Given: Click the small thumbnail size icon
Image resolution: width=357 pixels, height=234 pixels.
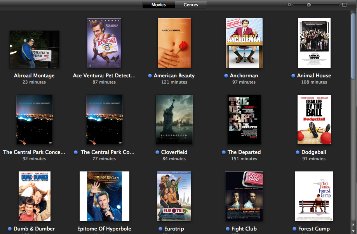Looking at the screenshot, I should tap(289, 5).
